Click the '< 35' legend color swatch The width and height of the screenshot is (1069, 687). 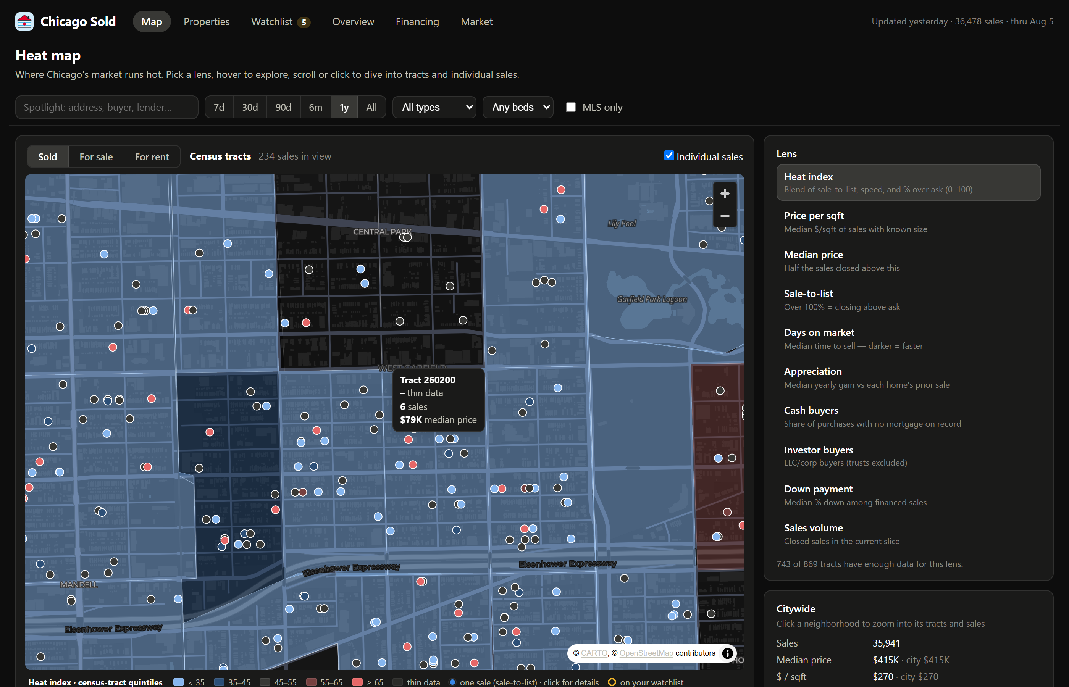click(178, 682)
